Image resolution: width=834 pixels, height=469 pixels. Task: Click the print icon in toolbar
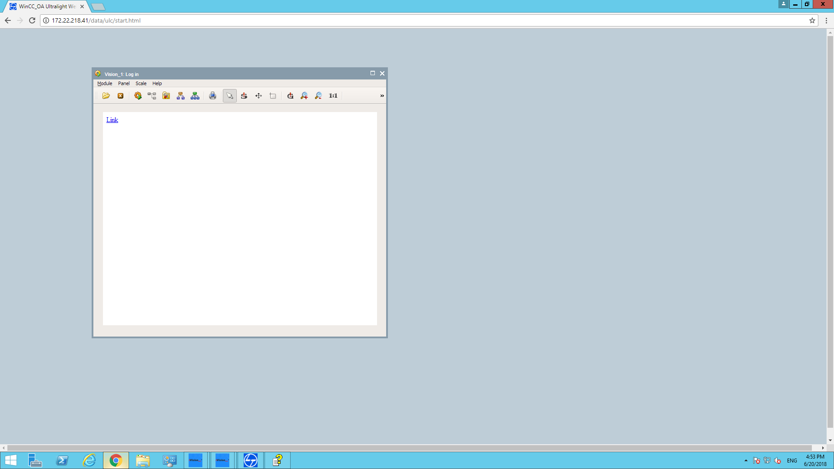(x=212, y=96)
